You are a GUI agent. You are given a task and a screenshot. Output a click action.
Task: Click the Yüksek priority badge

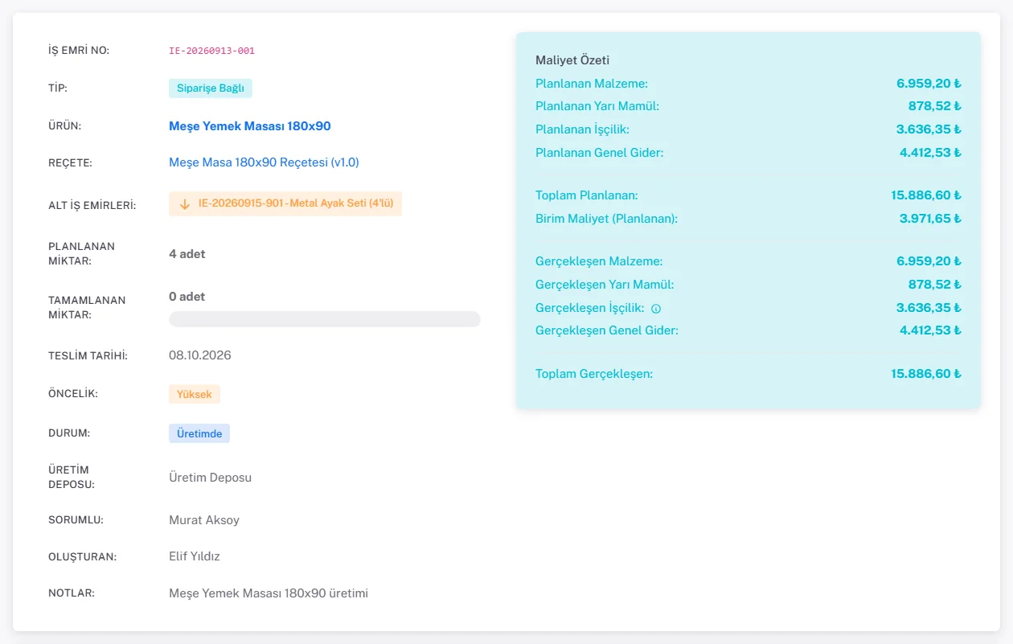click(x=195, y=395)
